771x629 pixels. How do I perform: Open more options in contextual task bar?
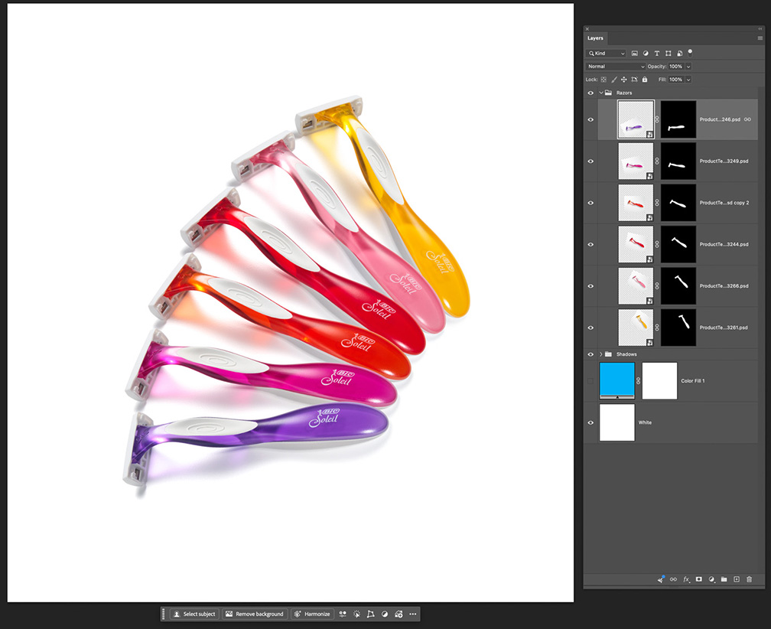pyautogui.click(x=412, y=614)
